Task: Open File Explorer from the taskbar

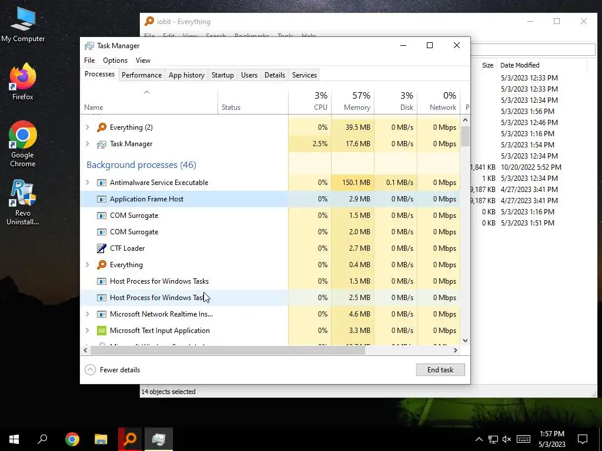Action: (101, 439)
